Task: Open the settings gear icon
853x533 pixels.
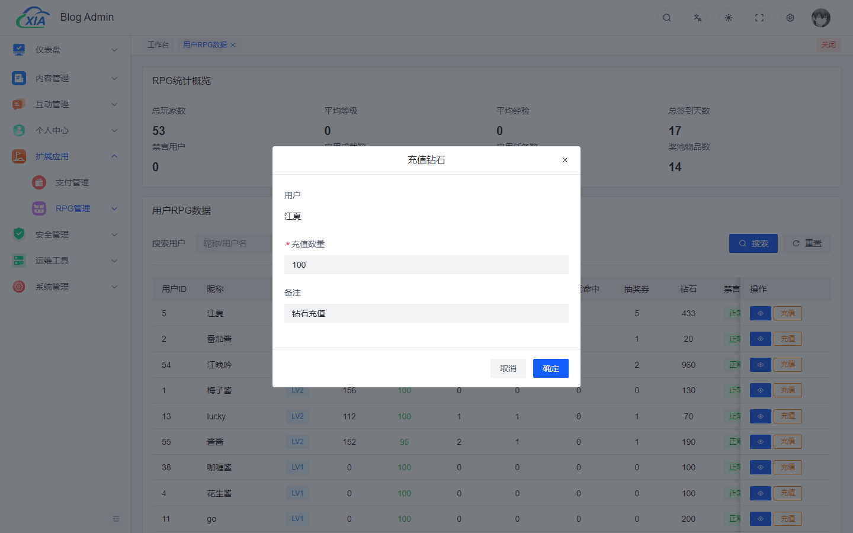Action: pos(790,18)
